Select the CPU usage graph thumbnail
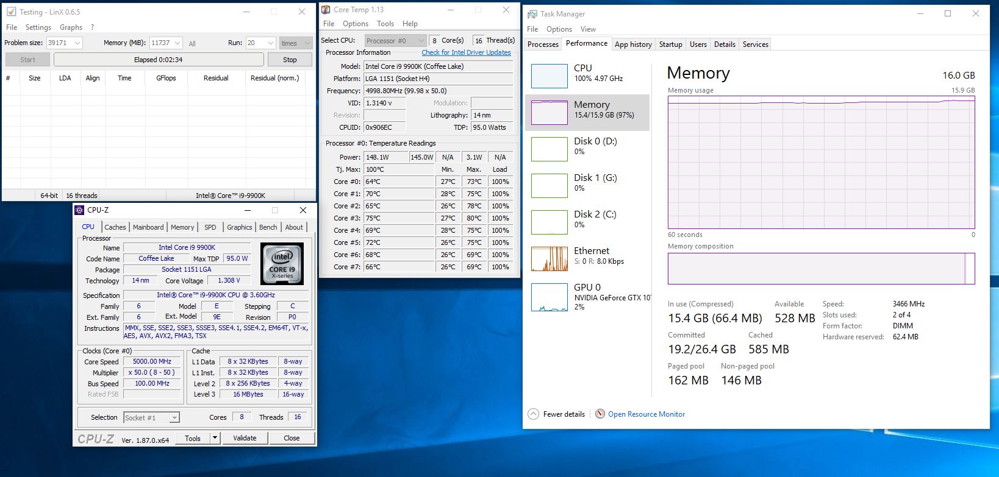Viewport: 999px width, 477px height. pos(549,76)
